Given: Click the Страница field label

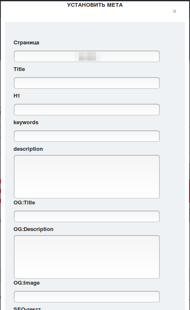Looking at the screenshot, I should [26, 43].
